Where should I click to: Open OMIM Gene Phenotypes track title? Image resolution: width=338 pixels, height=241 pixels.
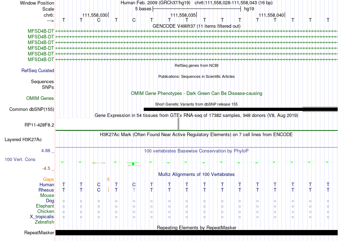click(196, 93)
